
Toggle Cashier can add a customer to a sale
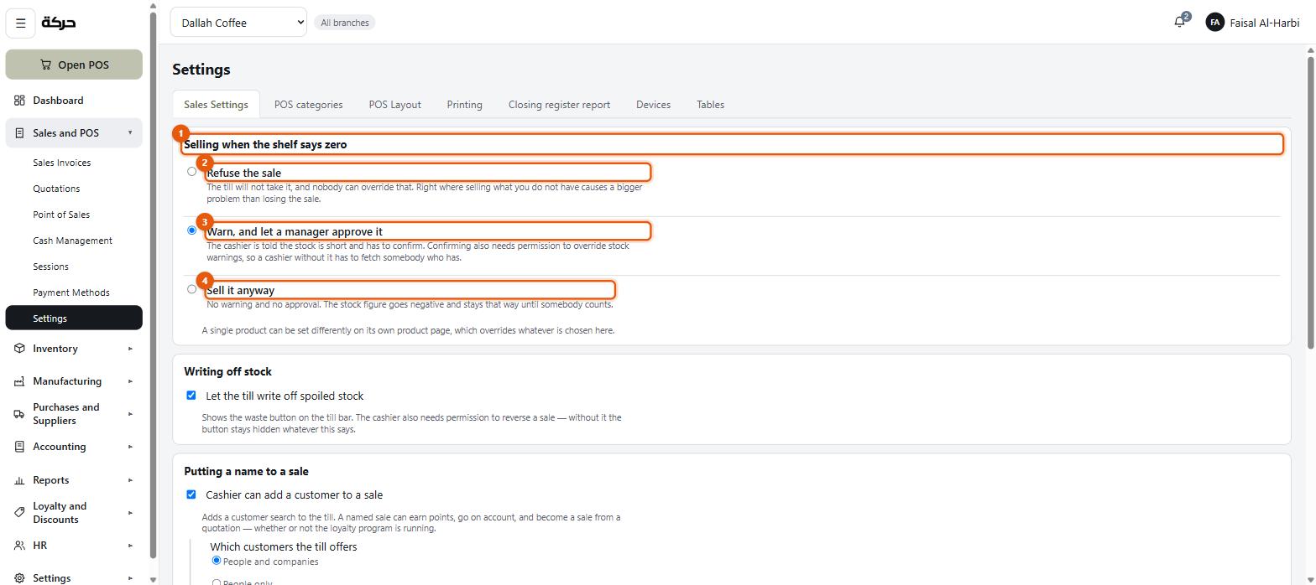tap(191, 494)
